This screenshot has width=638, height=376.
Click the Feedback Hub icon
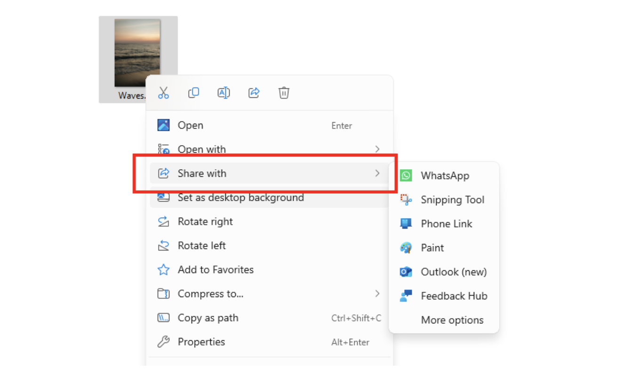tap(406, 296)
